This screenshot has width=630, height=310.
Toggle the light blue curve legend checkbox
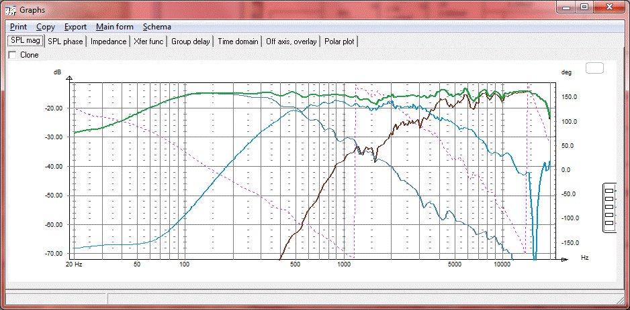click(609, 207)
